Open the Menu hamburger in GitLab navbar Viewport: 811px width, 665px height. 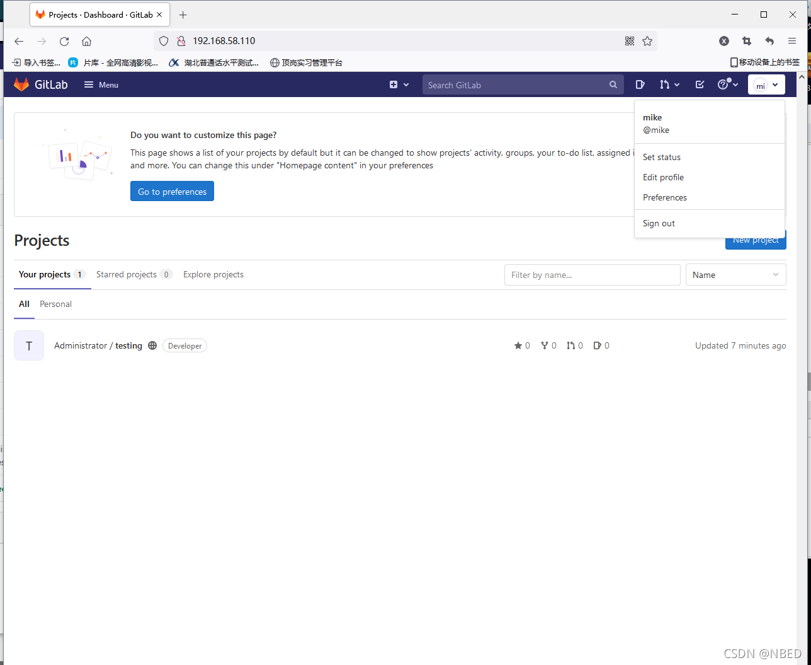click(x=101, y=84)
